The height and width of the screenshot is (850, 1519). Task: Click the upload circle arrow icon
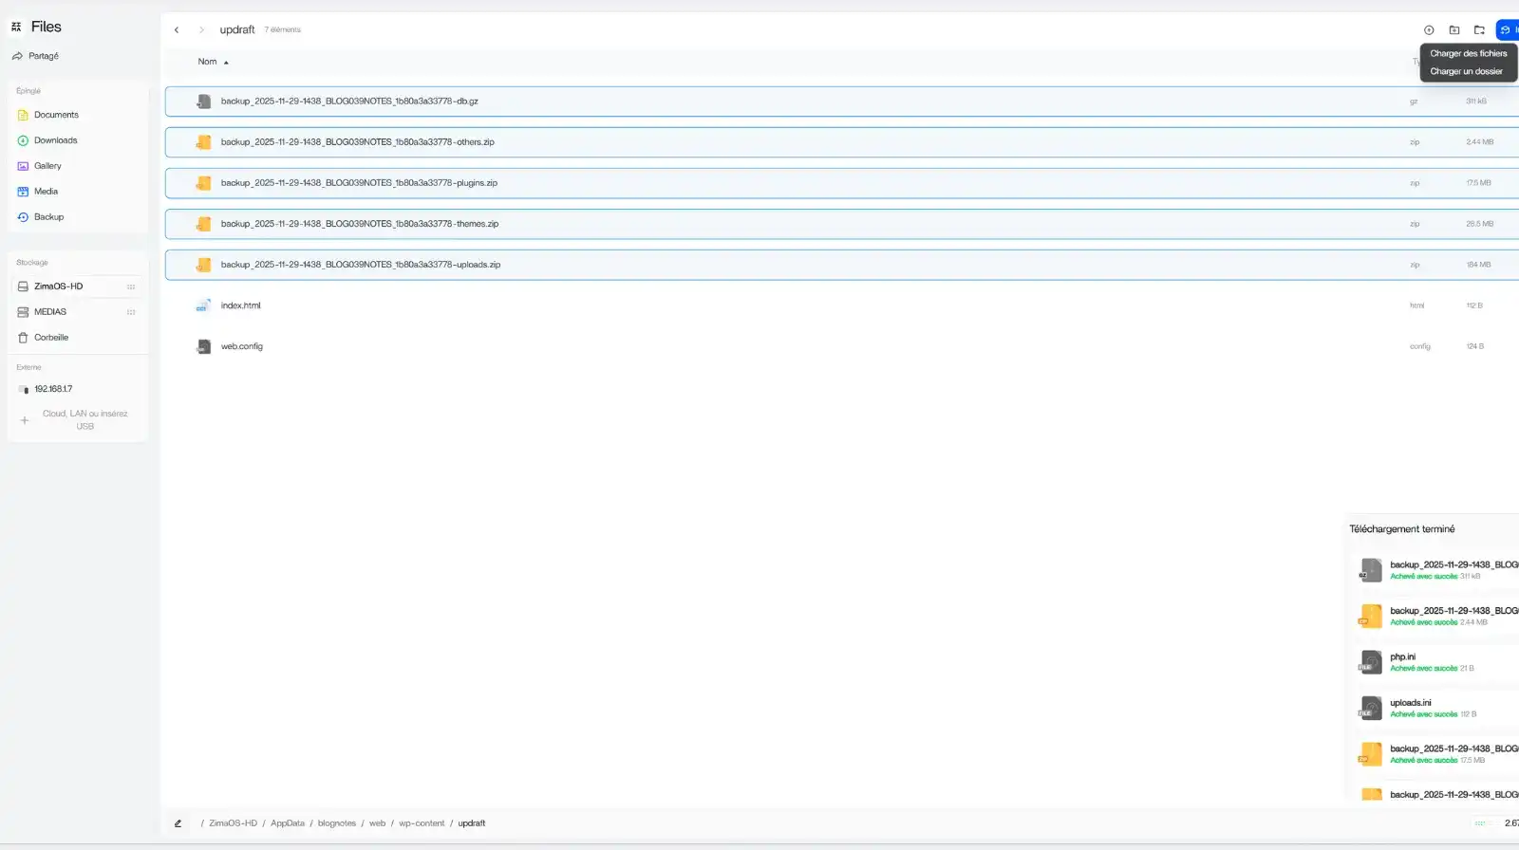(1429, 30)
